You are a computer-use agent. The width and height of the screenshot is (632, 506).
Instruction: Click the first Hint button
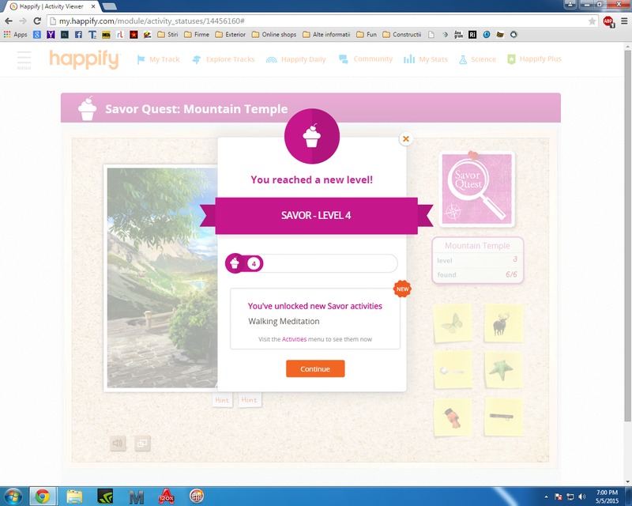tap(222, 400)
